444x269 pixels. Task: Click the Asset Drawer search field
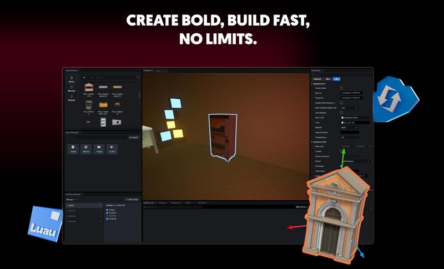pos(115,77)
